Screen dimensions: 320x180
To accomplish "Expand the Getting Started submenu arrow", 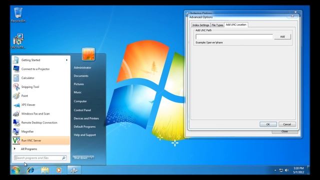I will click(66, 60).
